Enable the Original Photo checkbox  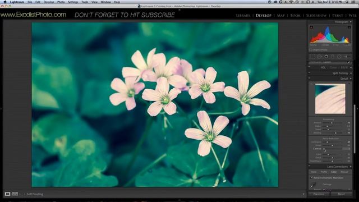tap(311, 50)
